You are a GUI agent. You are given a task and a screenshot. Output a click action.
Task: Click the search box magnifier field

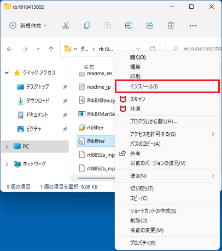pyautogui.click(x=194, y=49)
